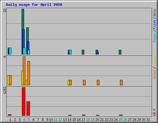158x123 pixels.
Task: Click the 'Hits' legend label
Action: [154, 13]
